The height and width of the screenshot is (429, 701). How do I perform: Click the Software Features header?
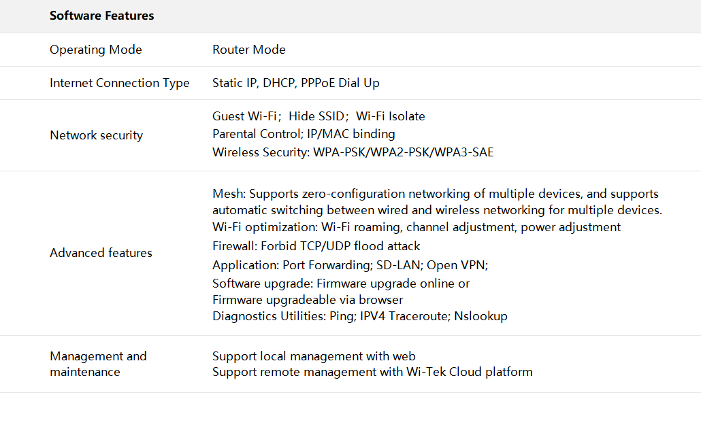tap(101, 16)
